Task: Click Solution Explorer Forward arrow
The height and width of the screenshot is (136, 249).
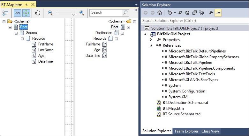Action: 153,13
